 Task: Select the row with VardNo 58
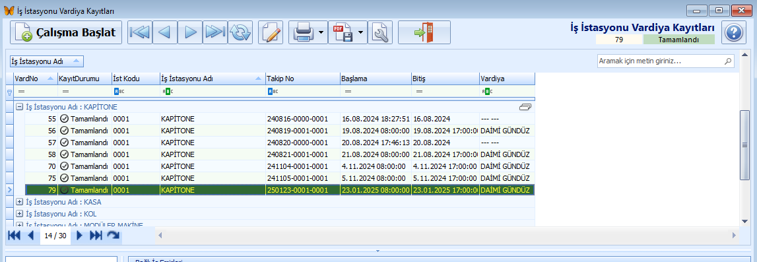(x=274, y=154)
